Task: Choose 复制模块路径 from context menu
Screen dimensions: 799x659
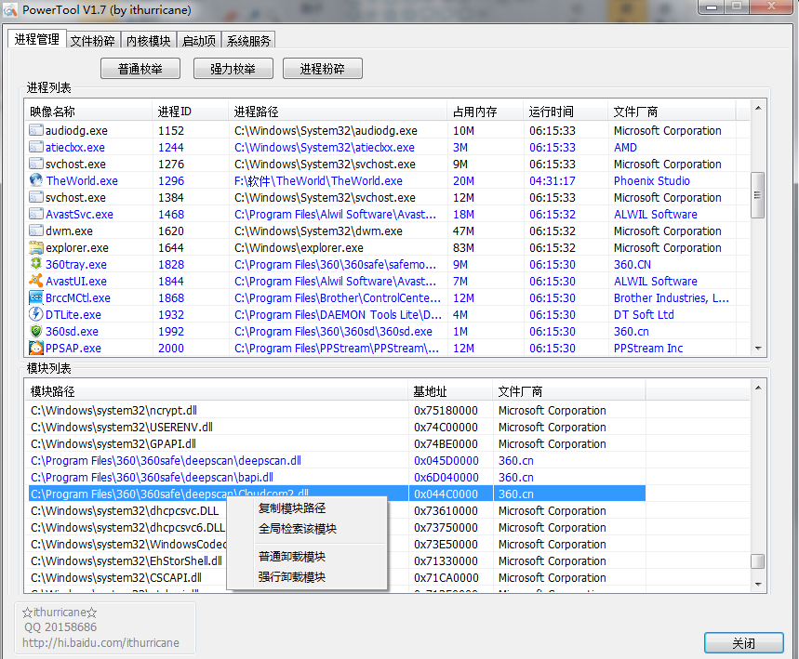Action: point(292,508)
